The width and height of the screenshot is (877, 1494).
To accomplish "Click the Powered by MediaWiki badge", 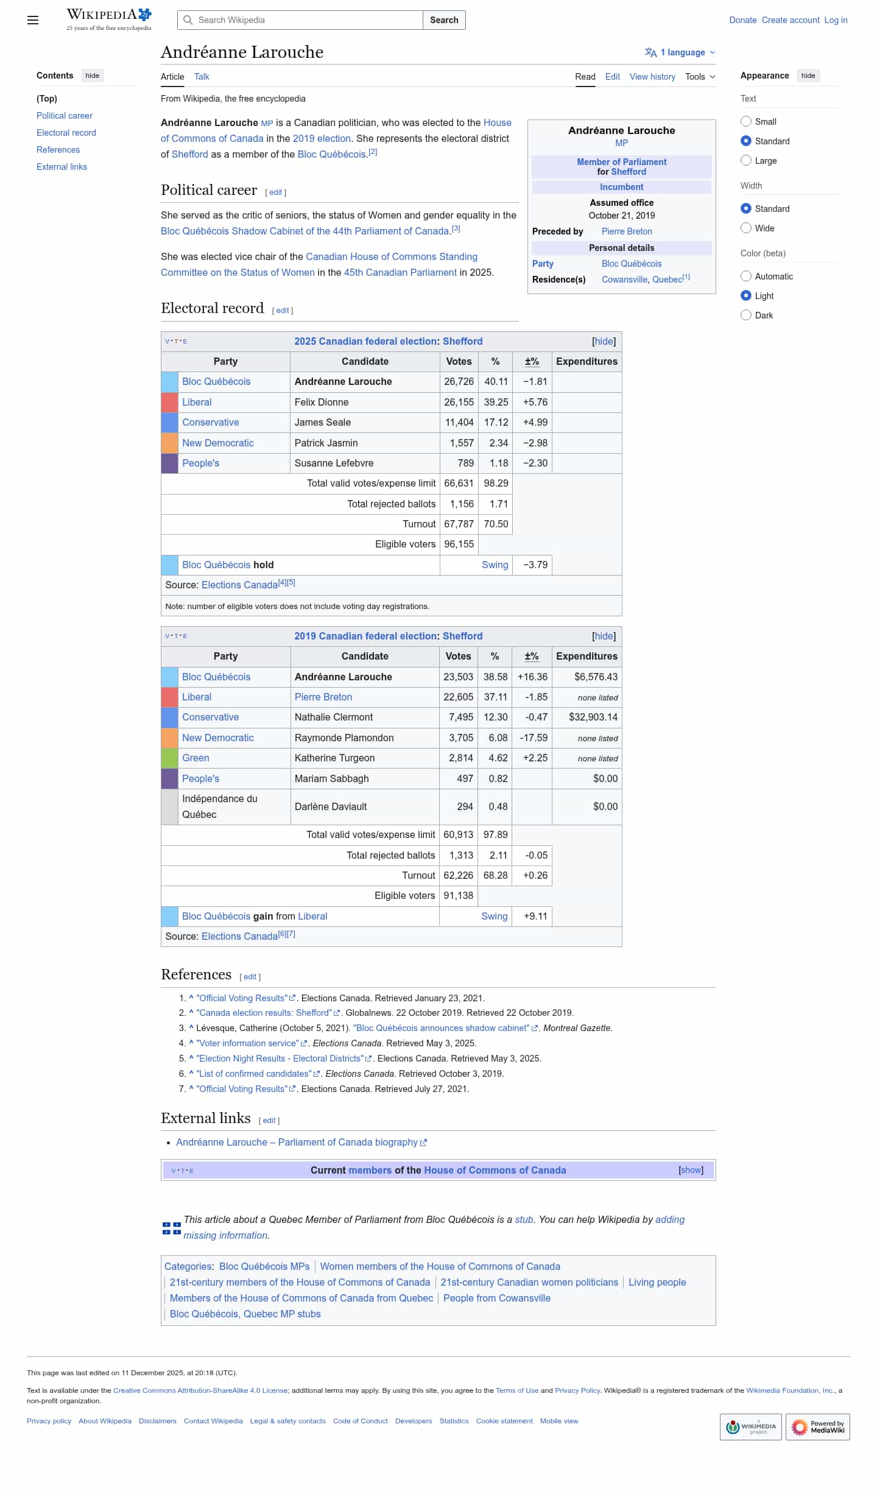I will click(x=817, y=1426).
